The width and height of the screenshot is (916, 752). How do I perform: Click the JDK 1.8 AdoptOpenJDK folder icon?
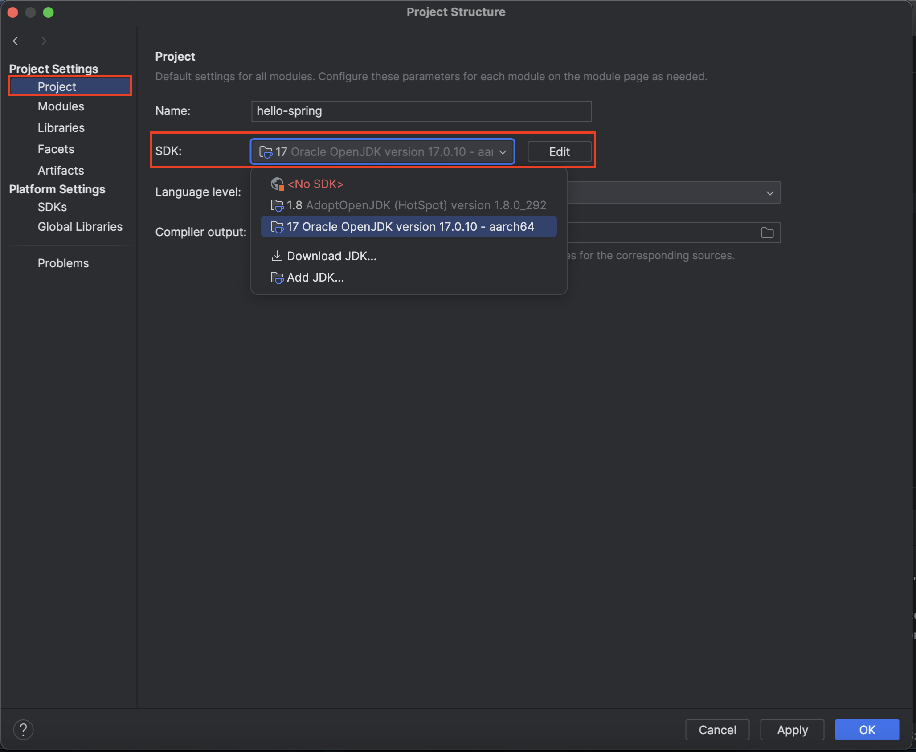point(277,205)
